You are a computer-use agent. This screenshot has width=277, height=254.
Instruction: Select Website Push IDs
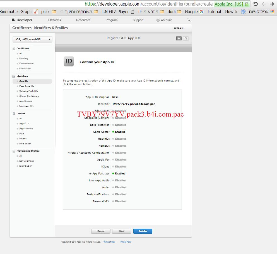[x=28, y=91]
